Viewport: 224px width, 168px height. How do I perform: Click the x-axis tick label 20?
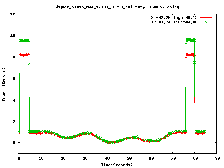tap(63, 158)
